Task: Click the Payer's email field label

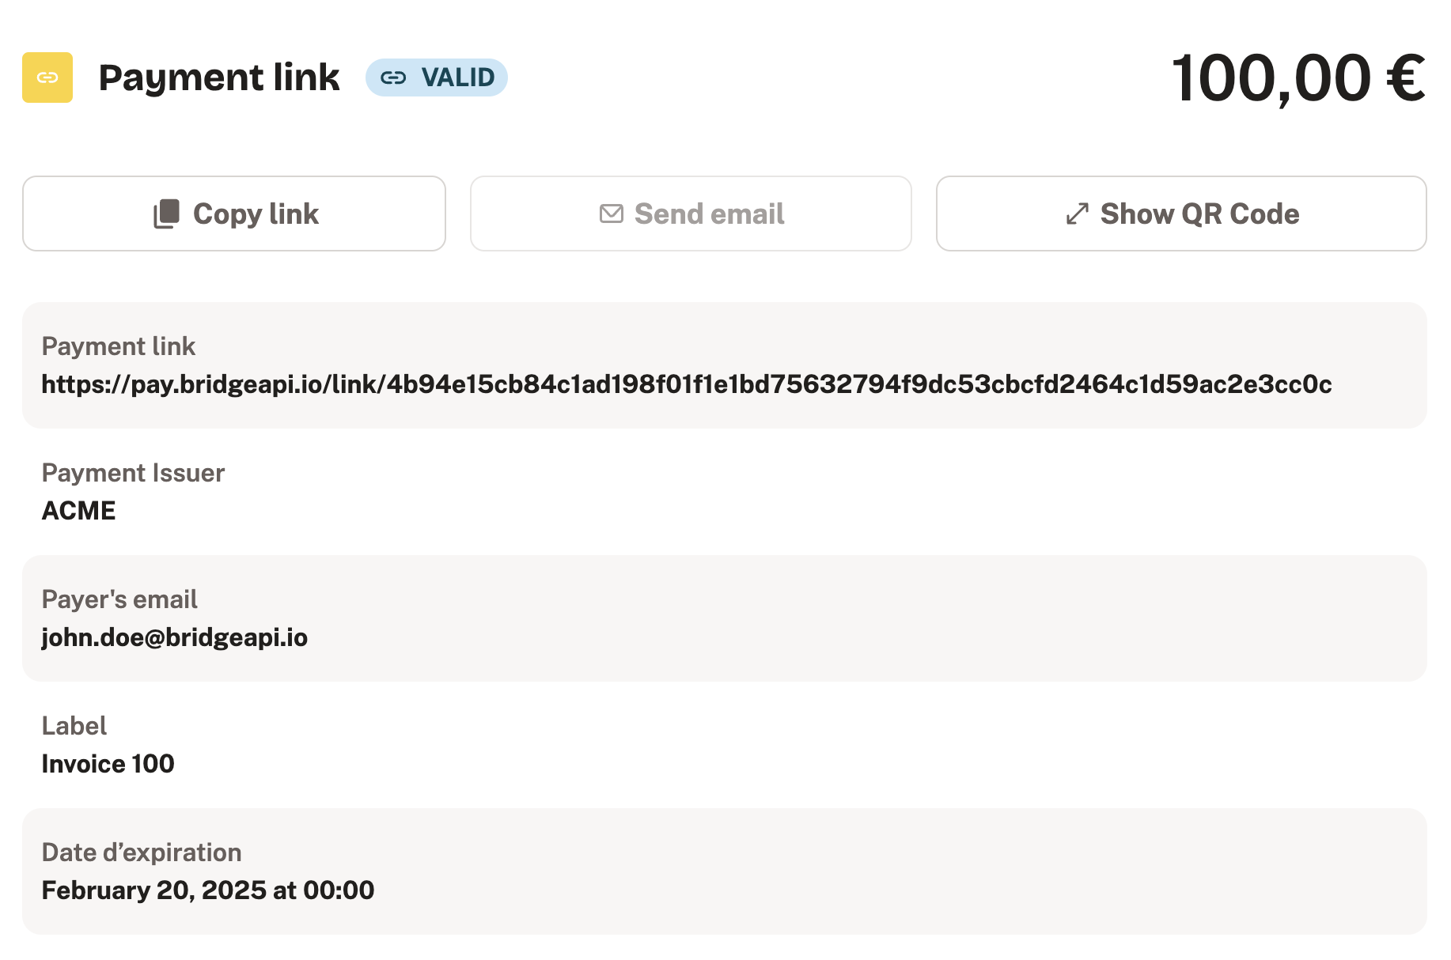Action: [x=119, y=599]
